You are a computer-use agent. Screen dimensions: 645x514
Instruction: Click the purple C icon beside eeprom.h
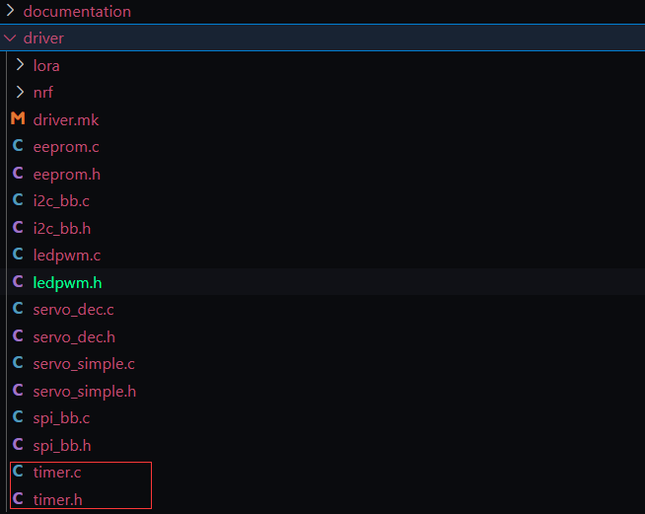click(x=18, y=173)
